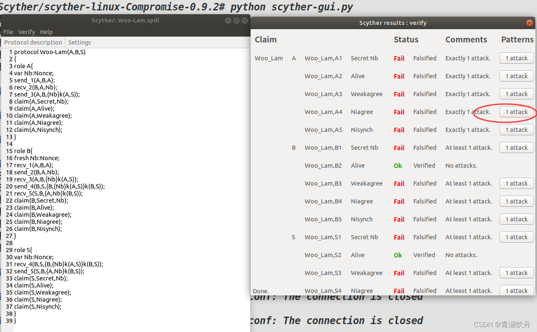Click the 'Status' column header
Screen dimensions: 537x332
(406, 40)
